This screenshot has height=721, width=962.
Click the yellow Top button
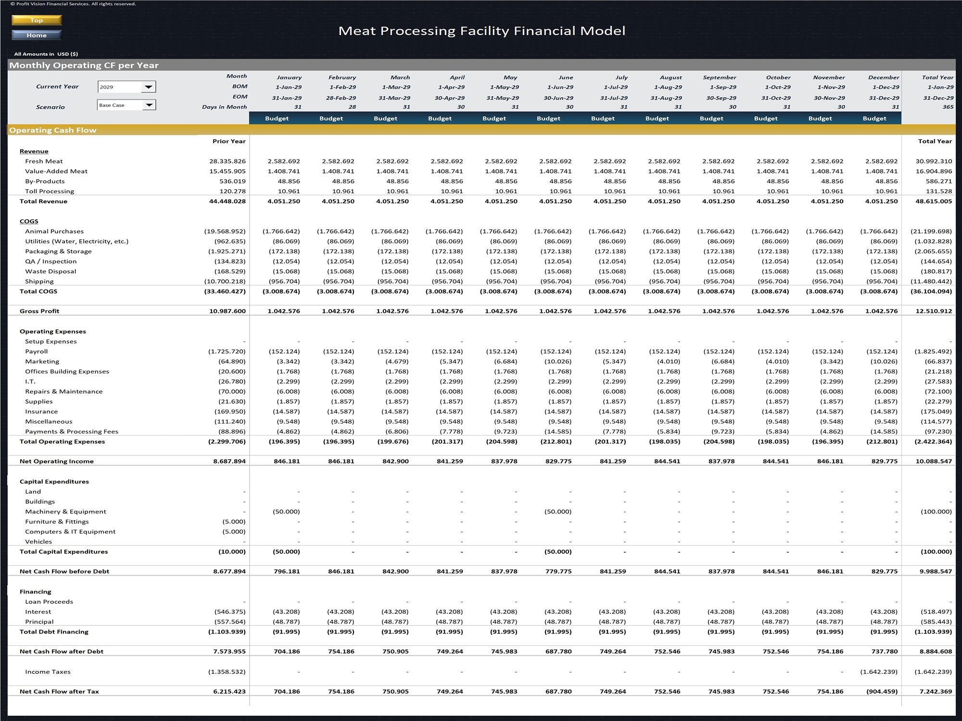tap(37, 20)
